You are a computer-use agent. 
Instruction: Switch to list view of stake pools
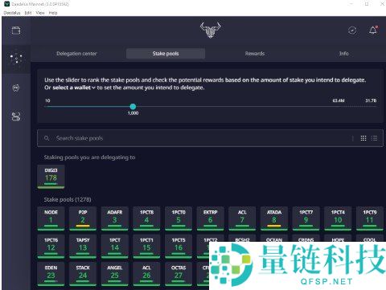tap(374, 138)
